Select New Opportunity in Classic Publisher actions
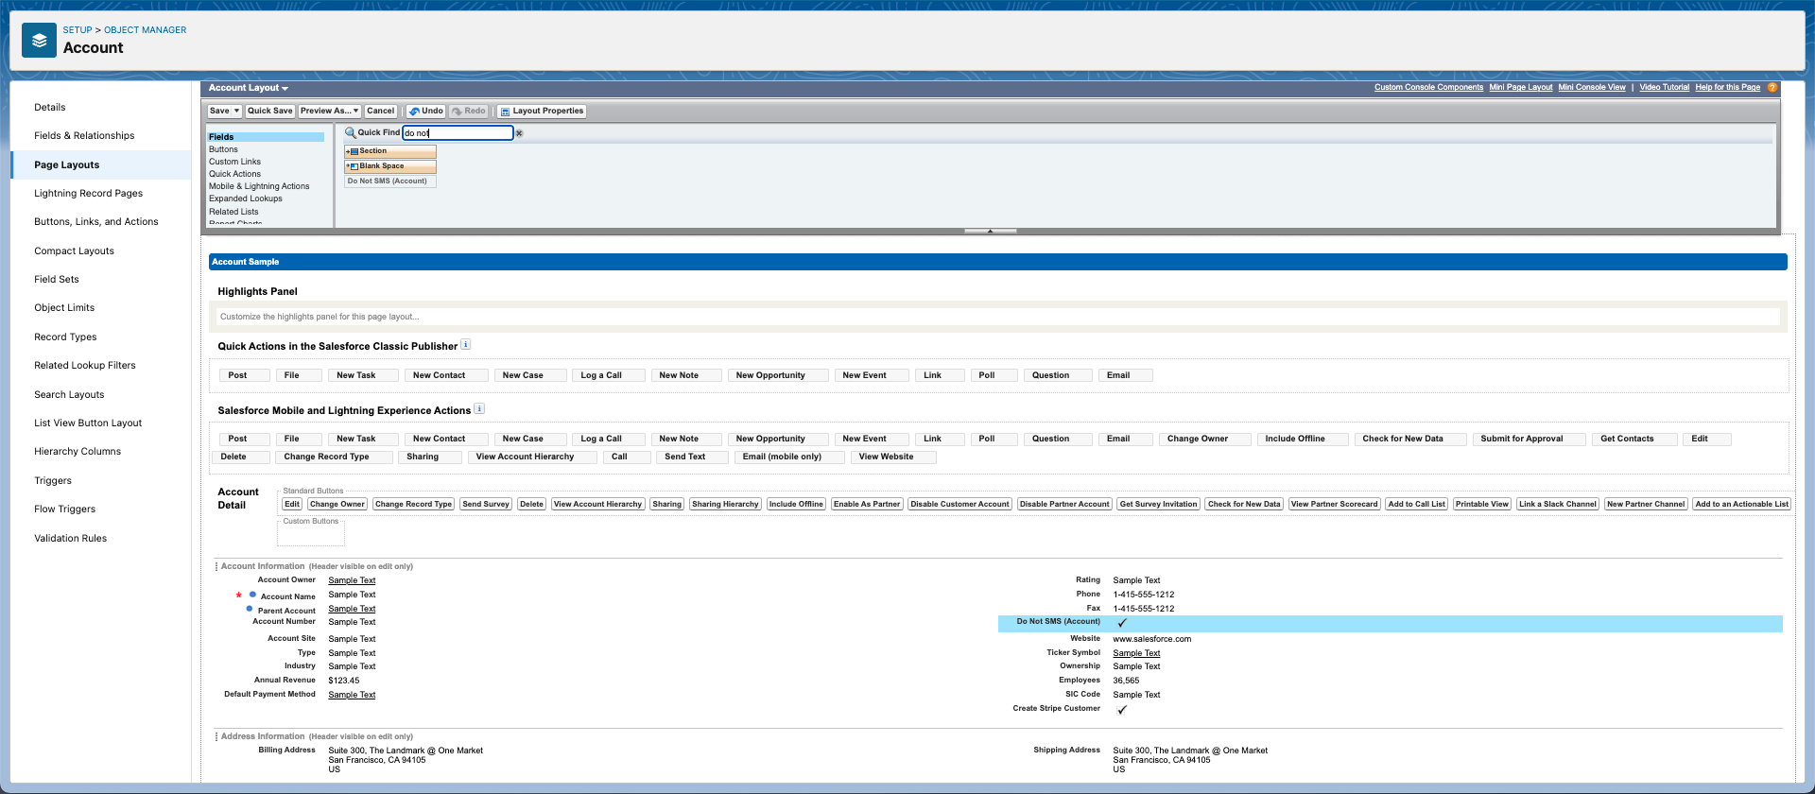 tap(778, 375)
